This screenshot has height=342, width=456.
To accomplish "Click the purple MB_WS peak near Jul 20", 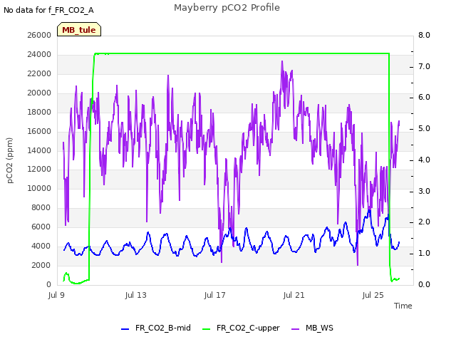I will 282,62.
